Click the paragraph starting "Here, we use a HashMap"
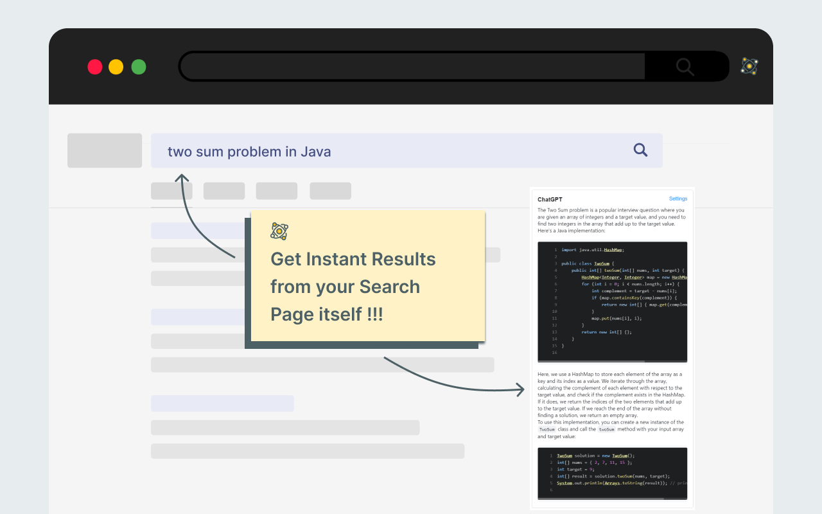Image resolution: width=822 pixels, height=514 pixels. click(x=611, y=394)
